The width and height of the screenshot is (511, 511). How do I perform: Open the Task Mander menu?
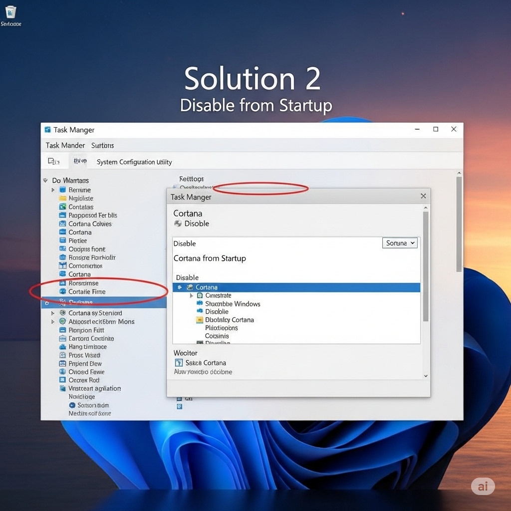pos(65,145)
